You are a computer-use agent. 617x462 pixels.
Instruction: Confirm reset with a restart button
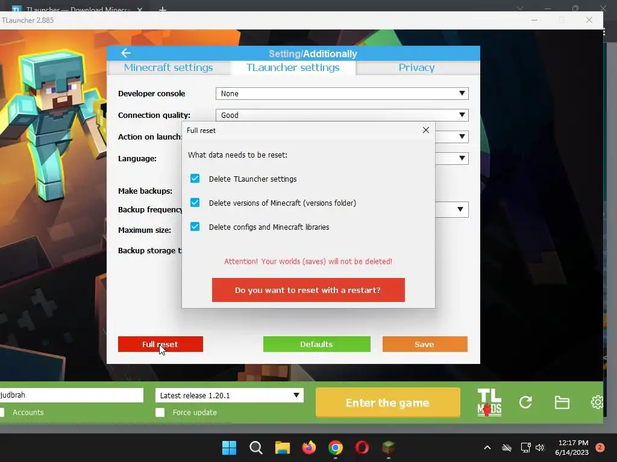[x=308, y=290]
